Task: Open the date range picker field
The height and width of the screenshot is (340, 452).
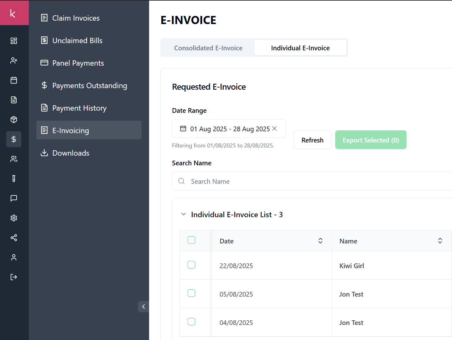Action: 229,128
